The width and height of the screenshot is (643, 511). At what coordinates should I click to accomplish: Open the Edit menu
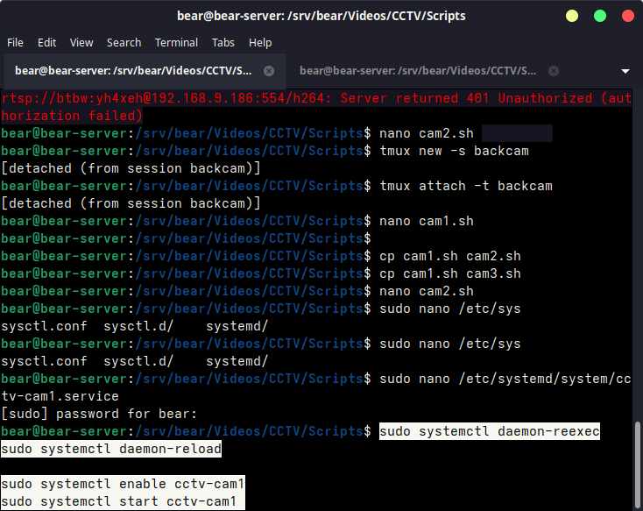(46, 43)
